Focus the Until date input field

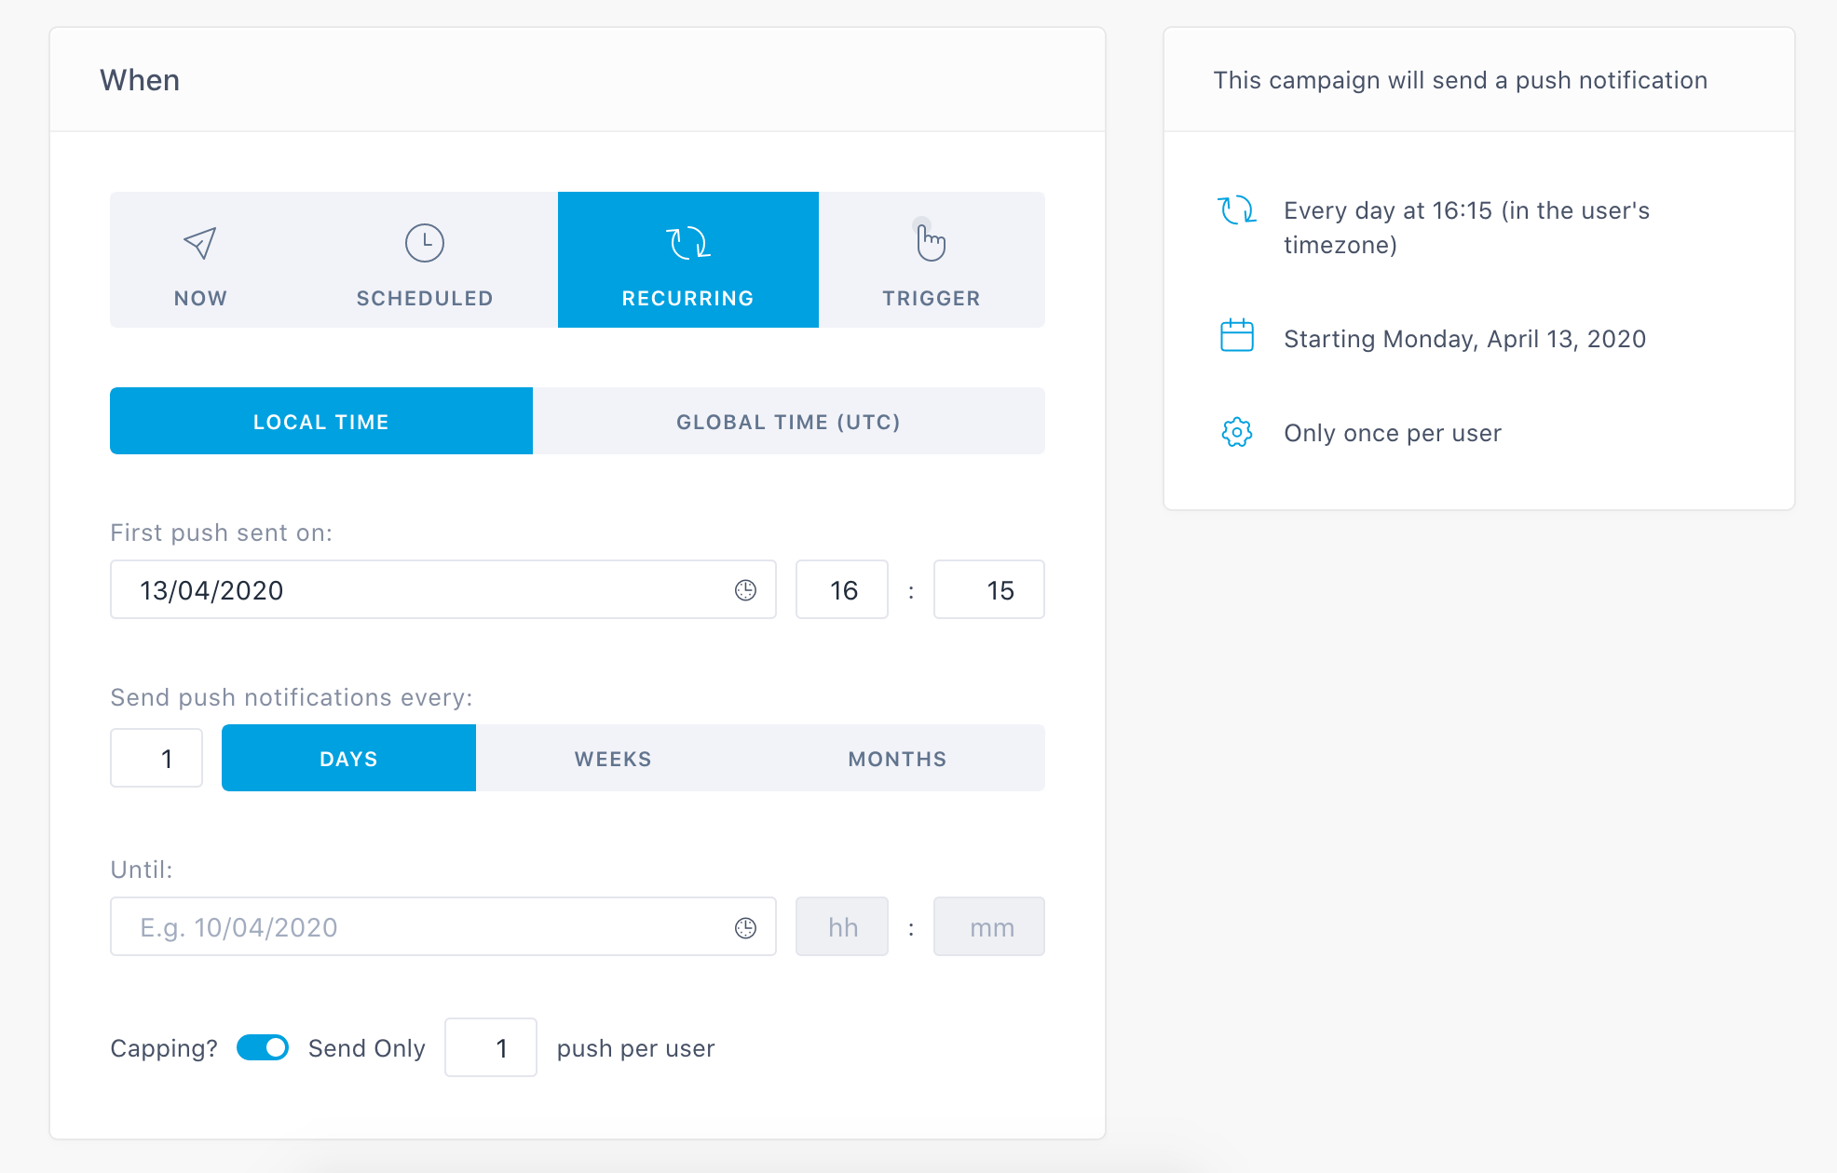(419, 927)
